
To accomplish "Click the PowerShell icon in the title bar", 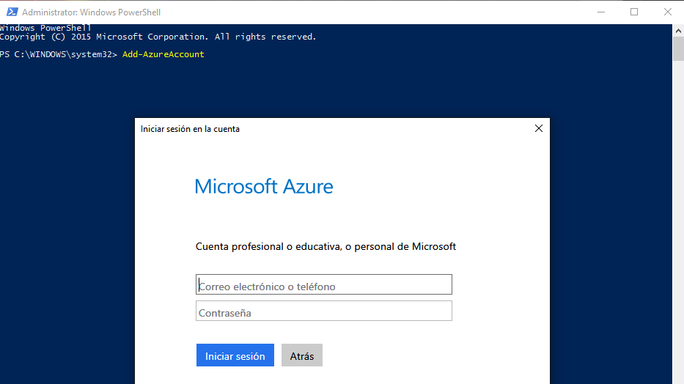I will click(x=11, y=12).
